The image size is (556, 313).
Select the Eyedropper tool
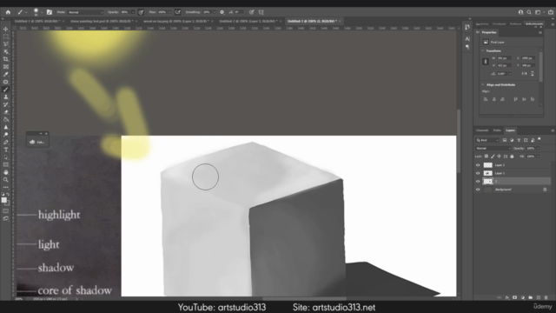pos(6,74)
